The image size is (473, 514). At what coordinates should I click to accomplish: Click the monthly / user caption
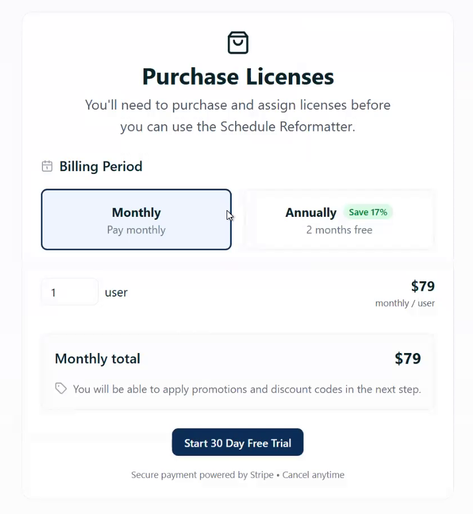pyautogui.click(x=405, y=303)
